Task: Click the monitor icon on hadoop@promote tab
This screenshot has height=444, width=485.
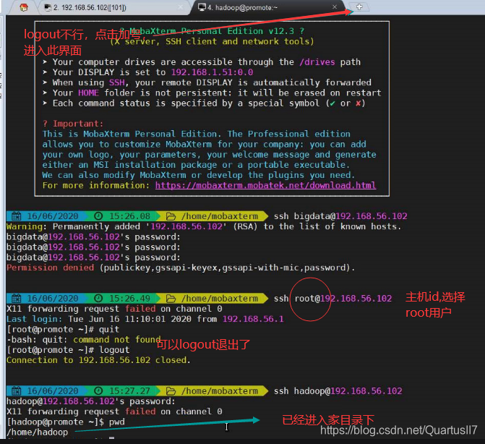Action: click(x=202, y=7)
